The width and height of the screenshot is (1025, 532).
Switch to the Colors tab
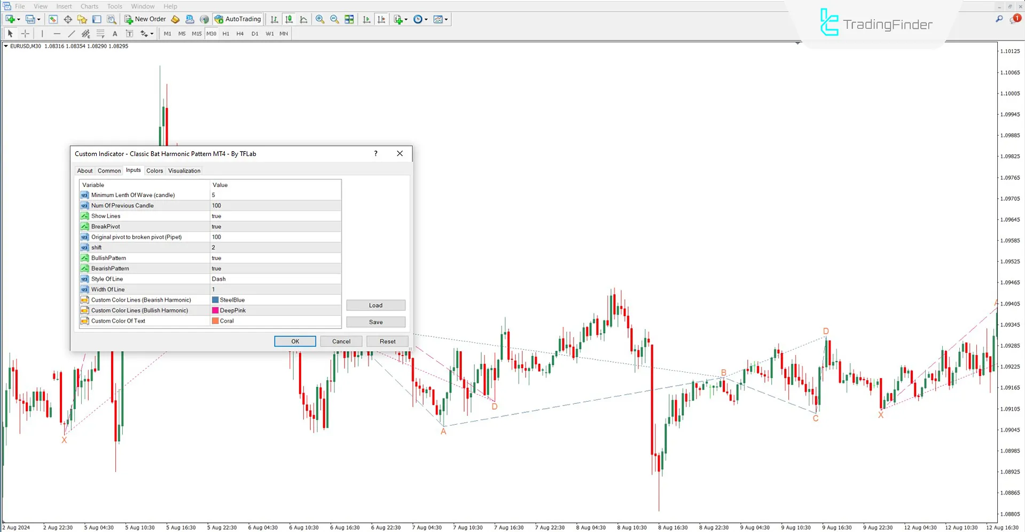coord(154,170)
